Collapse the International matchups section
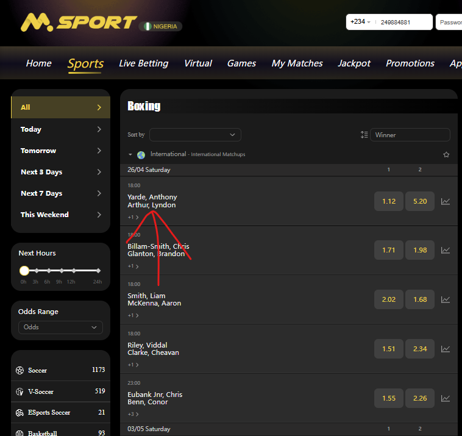Image resolution: width=462 pixels, height=436 pixels. [x=130, y=155]
